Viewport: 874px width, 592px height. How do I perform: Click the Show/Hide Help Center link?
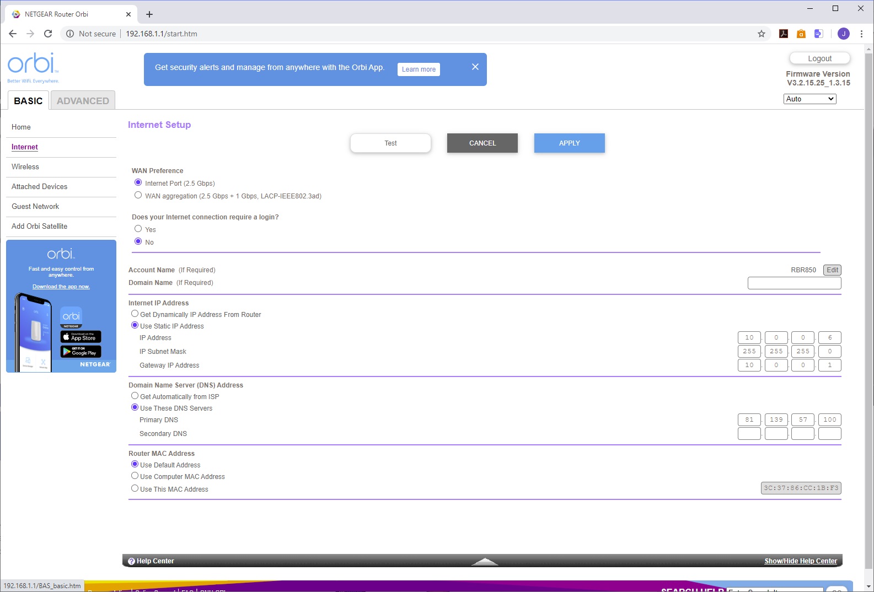tap(801, 561)
